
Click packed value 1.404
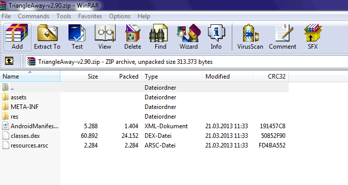coord(131,126)
